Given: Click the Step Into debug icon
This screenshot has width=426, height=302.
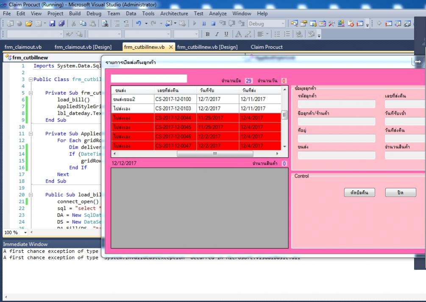Looking at the screenshot, I should click(223, 24).
